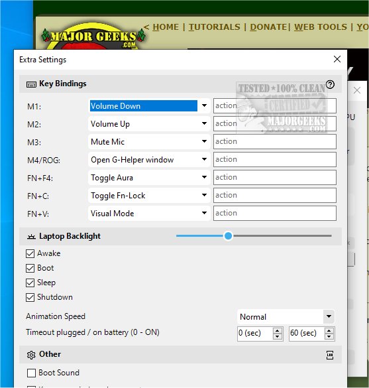
Task: Open the WEB TOOLS link on MajorGeeks page
Action: pyautogui.click(x=321, y=27)
